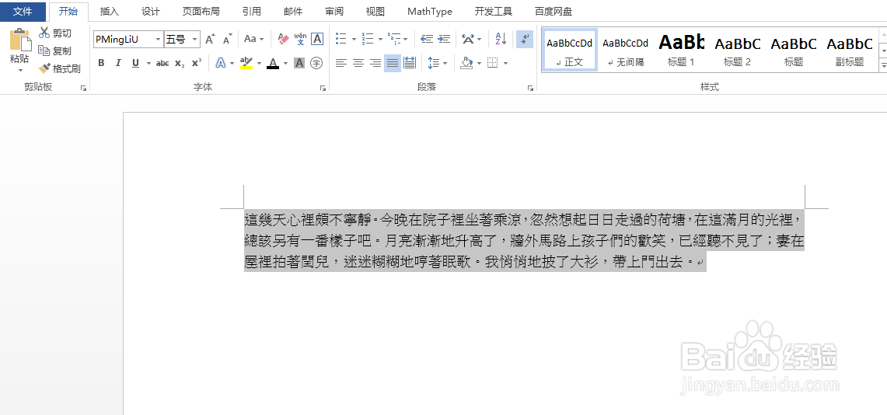The height and width of the screenshot is (415, 887).
Task: Toggle underline formatting
Action: pos(136,63)
